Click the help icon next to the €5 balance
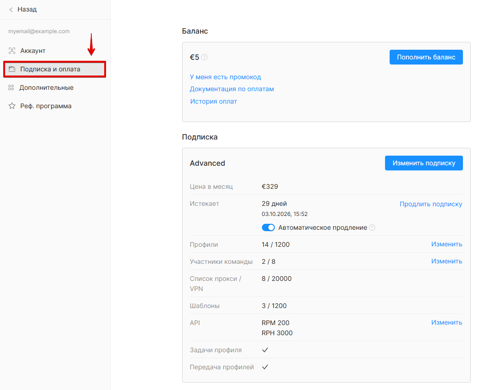This screenshot has height=390, width=480. click(204, 57)
